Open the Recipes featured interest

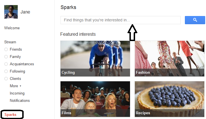coord(169,99)
